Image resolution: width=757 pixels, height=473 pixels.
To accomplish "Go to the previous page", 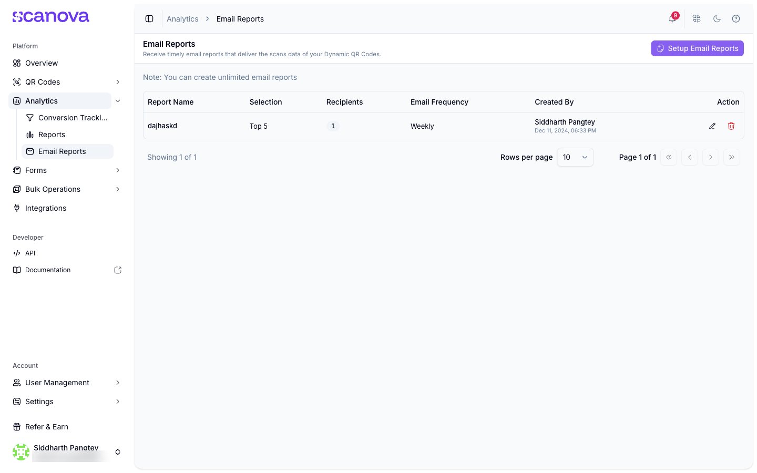I will (690, 157).
